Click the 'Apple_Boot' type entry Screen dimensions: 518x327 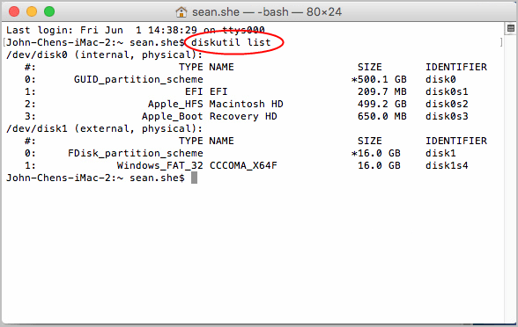tap(173, 116)
